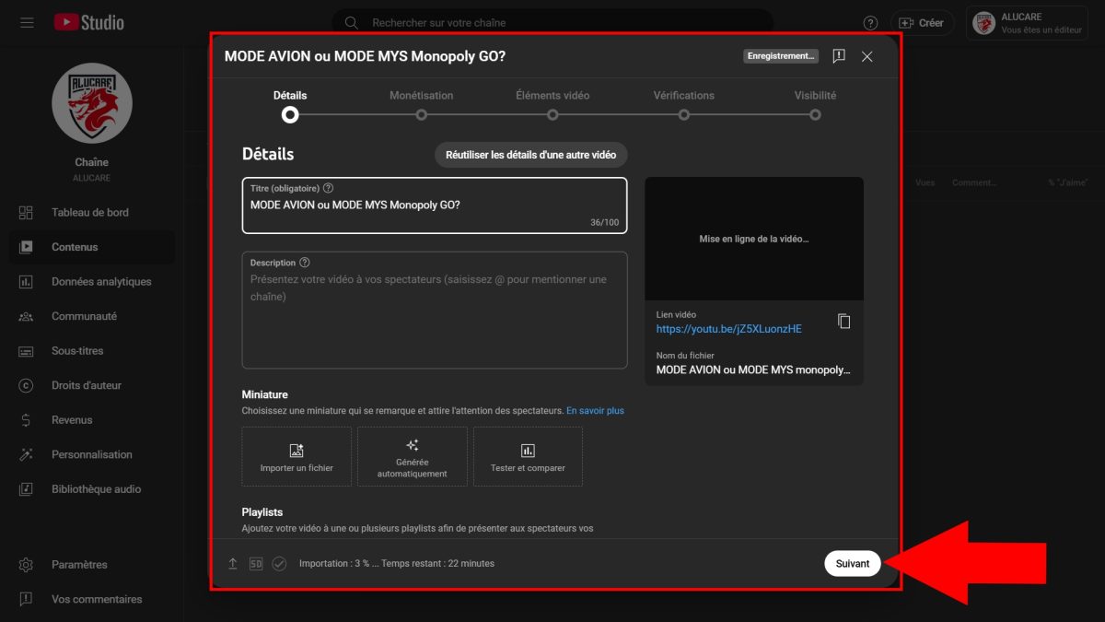Click the analytics chart icon in sidebar

point(26,281)
